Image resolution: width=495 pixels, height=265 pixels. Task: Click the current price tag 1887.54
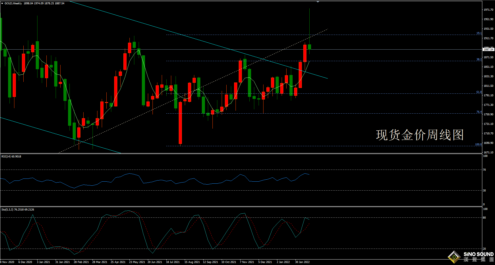click(x=488, y=50)
